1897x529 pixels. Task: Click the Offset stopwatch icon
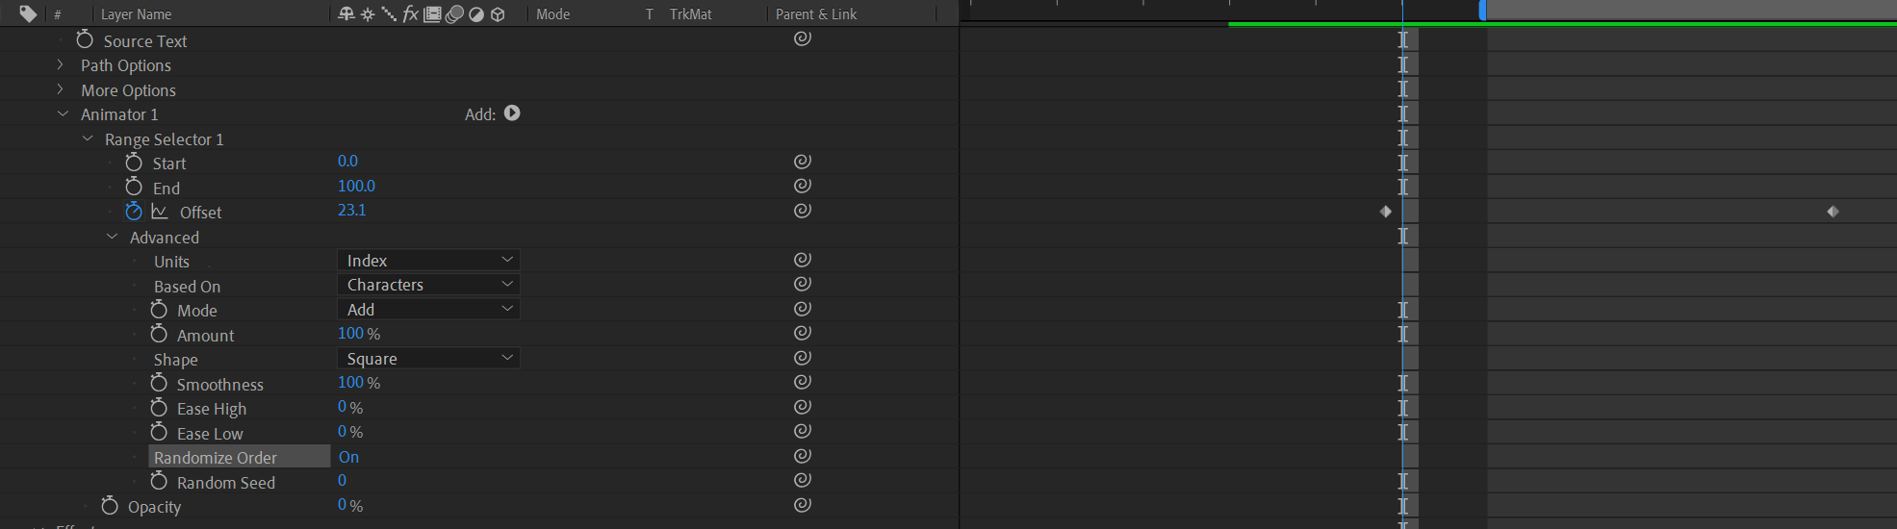tap(133, 212)
